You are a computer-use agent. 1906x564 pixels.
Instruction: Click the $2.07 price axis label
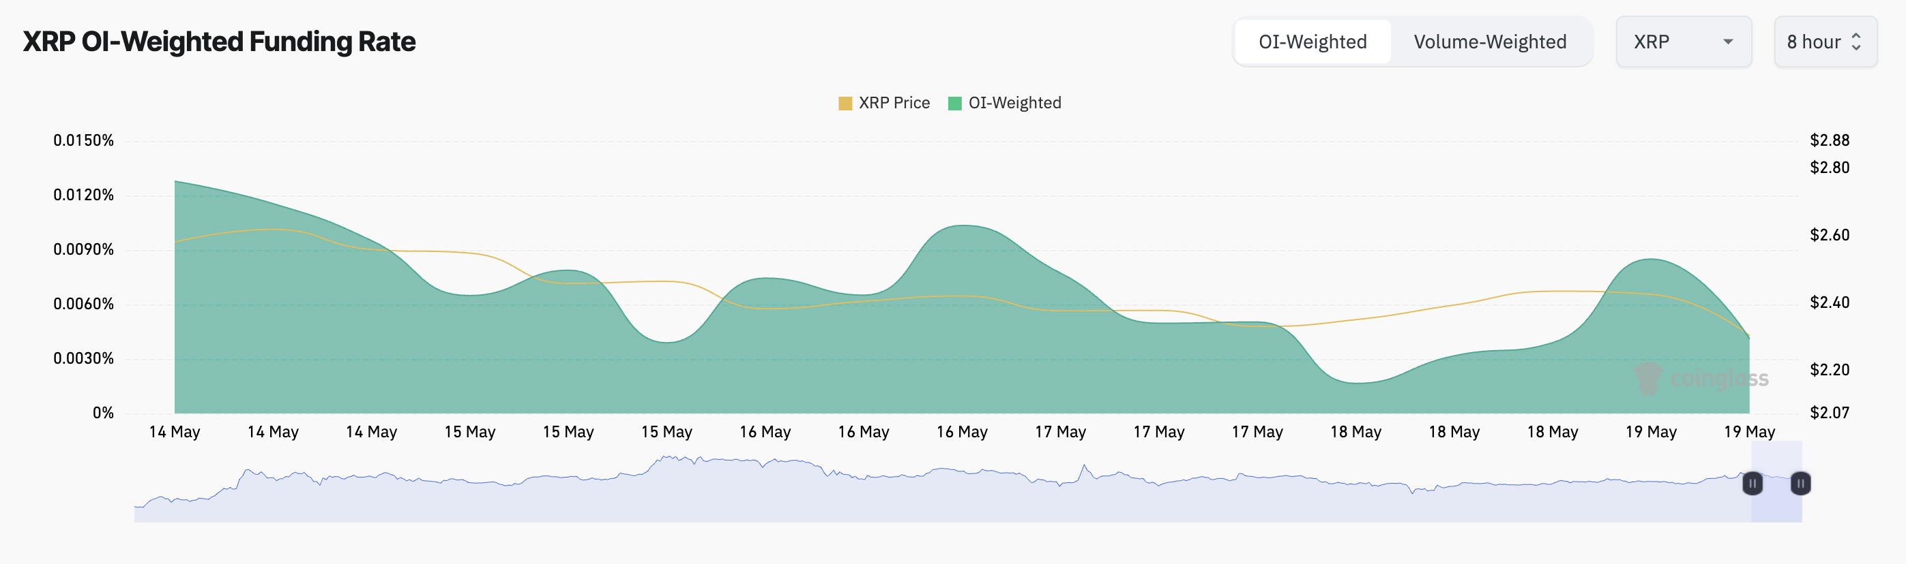pyautogui.click(x=1829, y=413)
